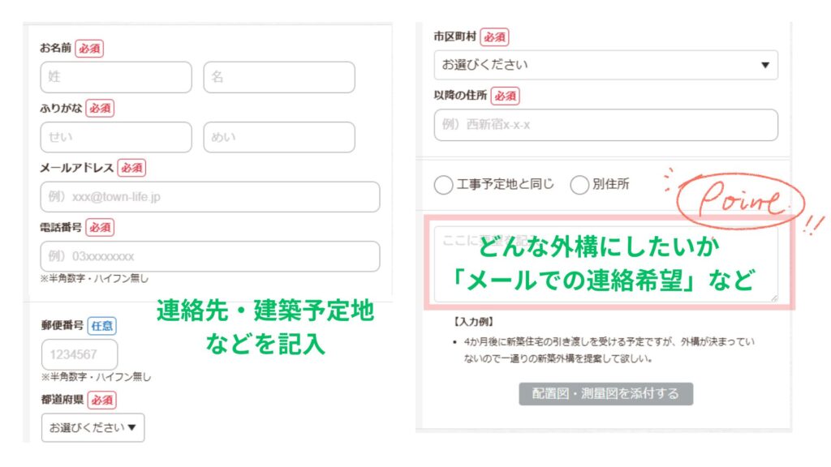Focus the めい furigana field

[x=279, y=137]
